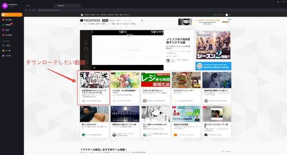Click the niconico logo
Screen dimensions: 287x155
point(90,20)
